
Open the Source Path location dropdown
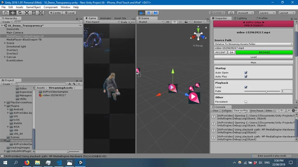coord(253,44)
